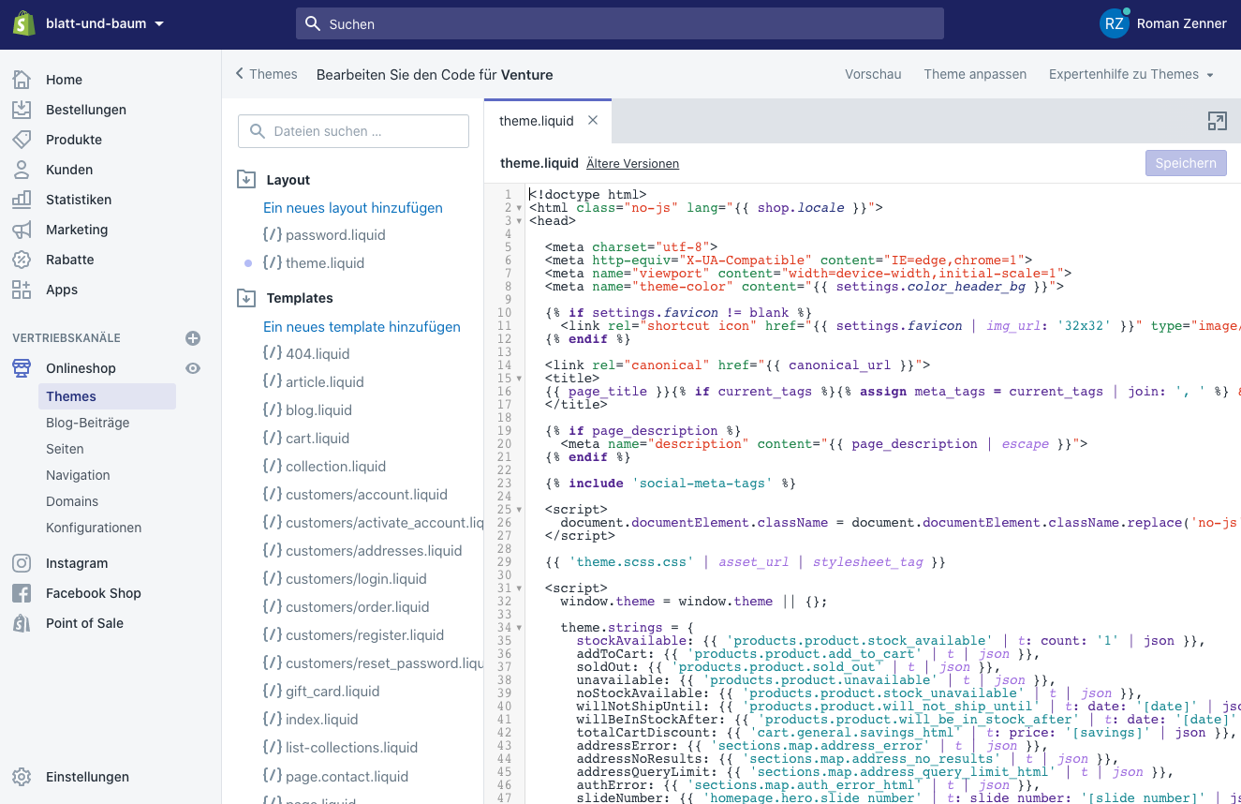
Task: Fold code at line 34 theme.strings
Action: click(520, 628)
